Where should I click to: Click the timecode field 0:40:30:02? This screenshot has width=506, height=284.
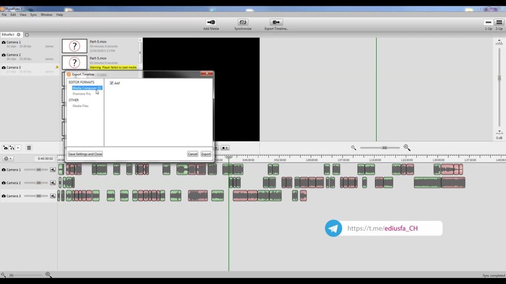(x=45, y=158)
